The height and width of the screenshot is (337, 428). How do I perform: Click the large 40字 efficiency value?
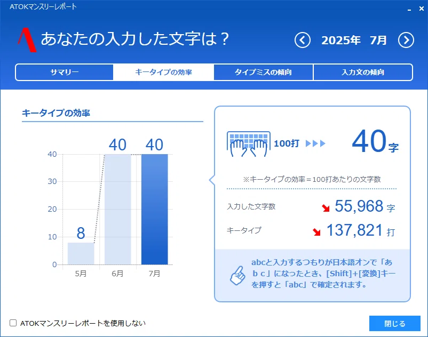(375, 142)
